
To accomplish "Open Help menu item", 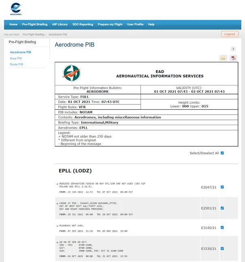I will click(x=151, y=24).
